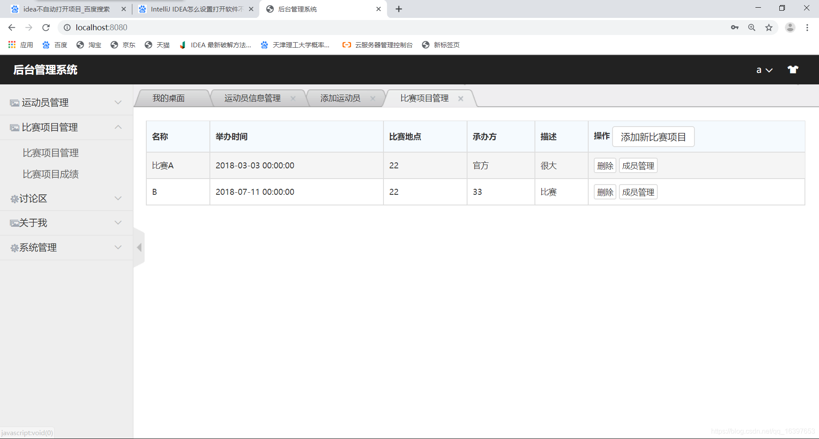Click the 2018-07-11 00:00:00 date cell
Image resolution: width=819 pixels, height=439 pixels.
296,192
